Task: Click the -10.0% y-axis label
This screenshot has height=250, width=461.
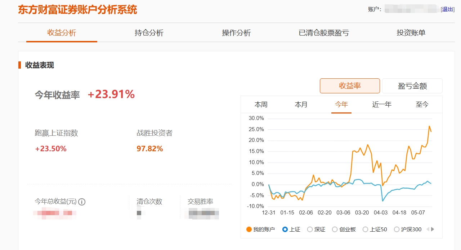Action: tap(255, 206)
